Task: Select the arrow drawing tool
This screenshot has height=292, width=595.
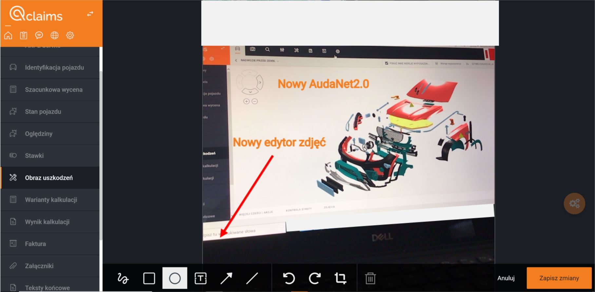Action: (x=226, y=278)
